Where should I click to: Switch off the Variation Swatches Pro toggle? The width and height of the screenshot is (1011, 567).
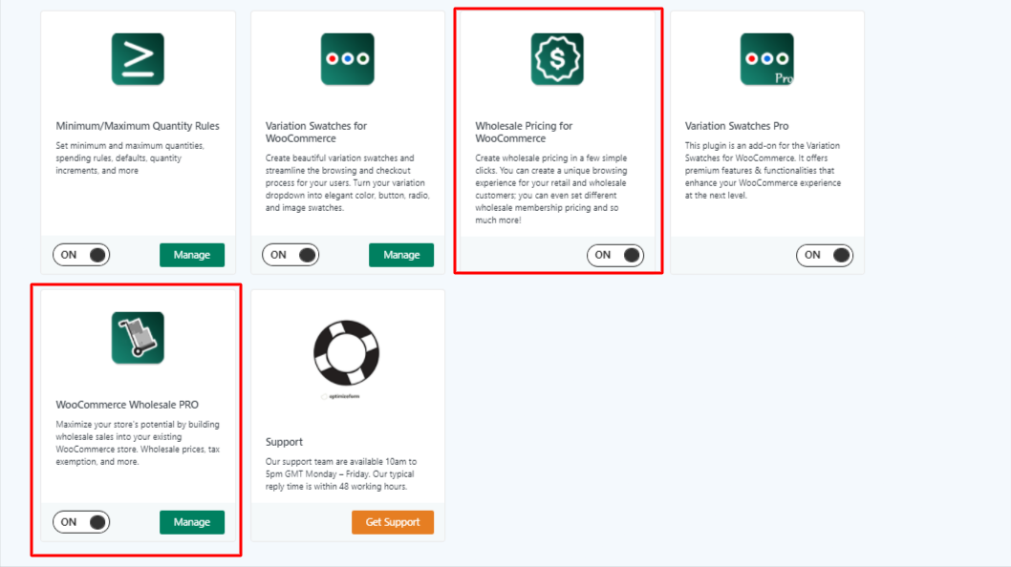825,255
